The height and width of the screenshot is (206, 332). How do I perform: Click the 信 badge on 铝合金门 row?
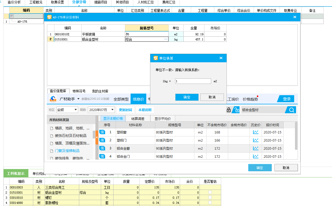tap(102, 156)
